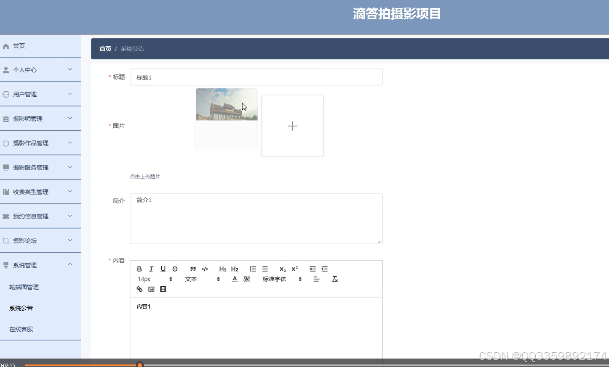Insert a blockquote with the quote icon

pos(193,269)
